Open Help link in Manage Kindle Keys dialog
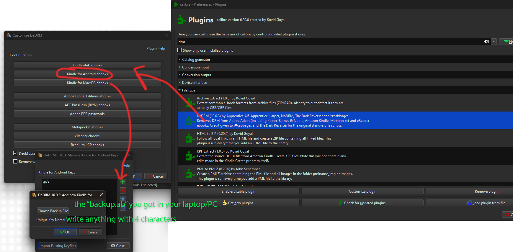The height and width of the screenshot is (252, 513). tap(126, 166)
